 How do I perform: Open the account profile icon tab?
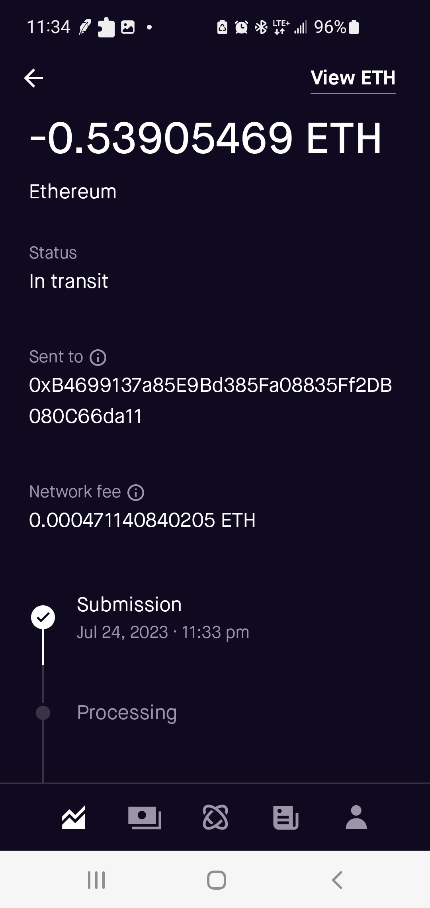coord(356,817)
